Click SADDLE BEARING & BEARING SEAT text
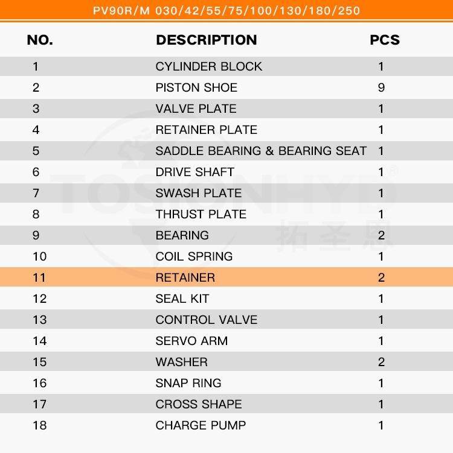This screenshot has width=453, height=453. pyautogui.click(x=261, y=151)
